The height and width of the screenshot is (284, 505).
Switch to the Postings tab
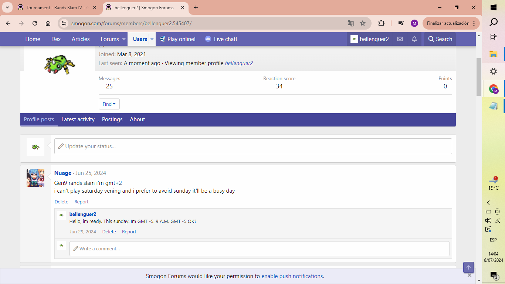tap(112, 119)
